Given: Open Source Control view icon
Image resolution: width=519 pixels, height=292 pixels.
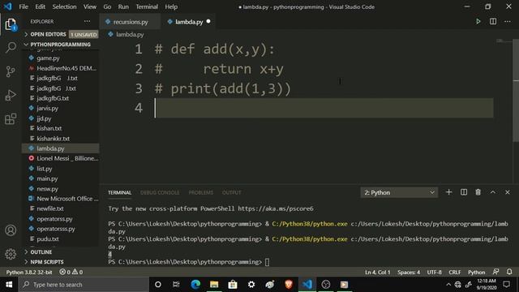Looking at the screenshot, I should tap(11, 71).
